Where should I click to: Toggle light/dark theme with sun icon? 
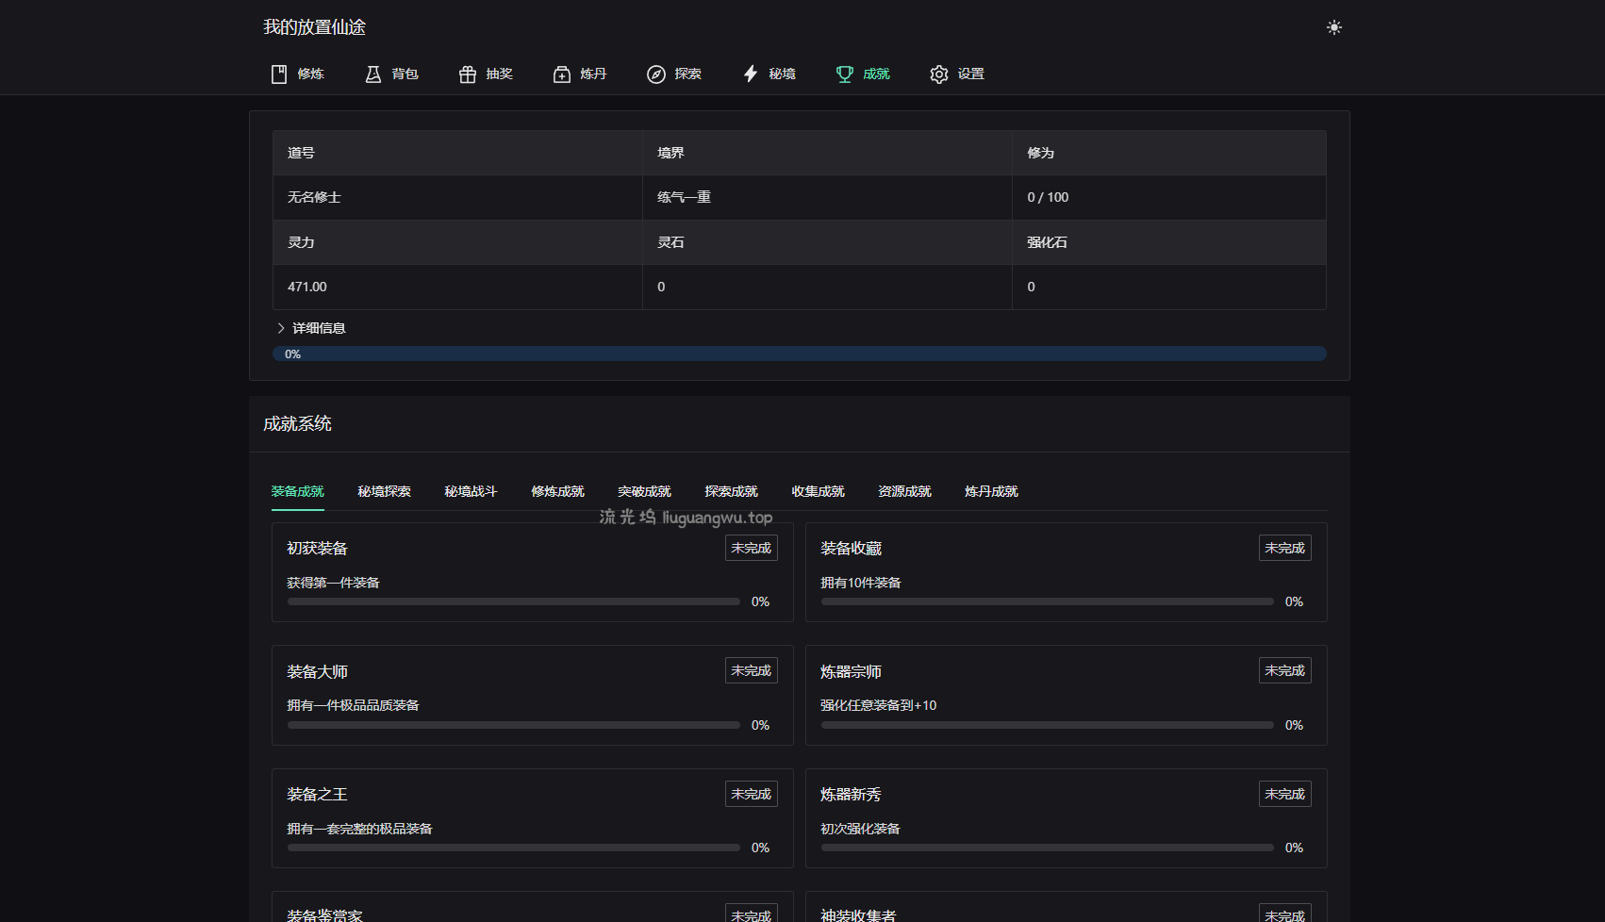[x=1333, y=27]
